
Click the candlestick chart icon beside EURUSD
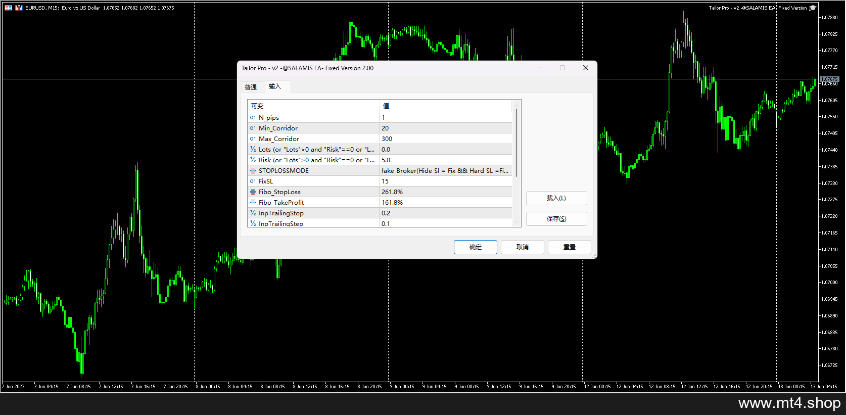[19, 8]
